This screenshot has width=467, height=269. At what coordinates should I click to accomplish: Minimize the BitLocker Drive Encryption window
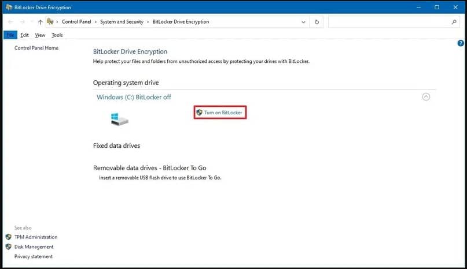click(418, 7)
